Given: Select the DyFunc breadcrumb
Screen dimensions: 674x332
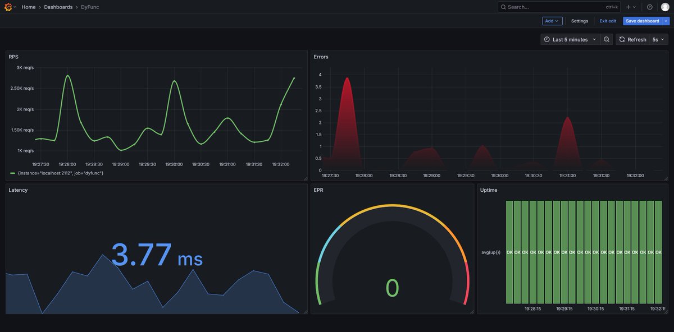Looking at the screenshot, I should click(90, 7).
